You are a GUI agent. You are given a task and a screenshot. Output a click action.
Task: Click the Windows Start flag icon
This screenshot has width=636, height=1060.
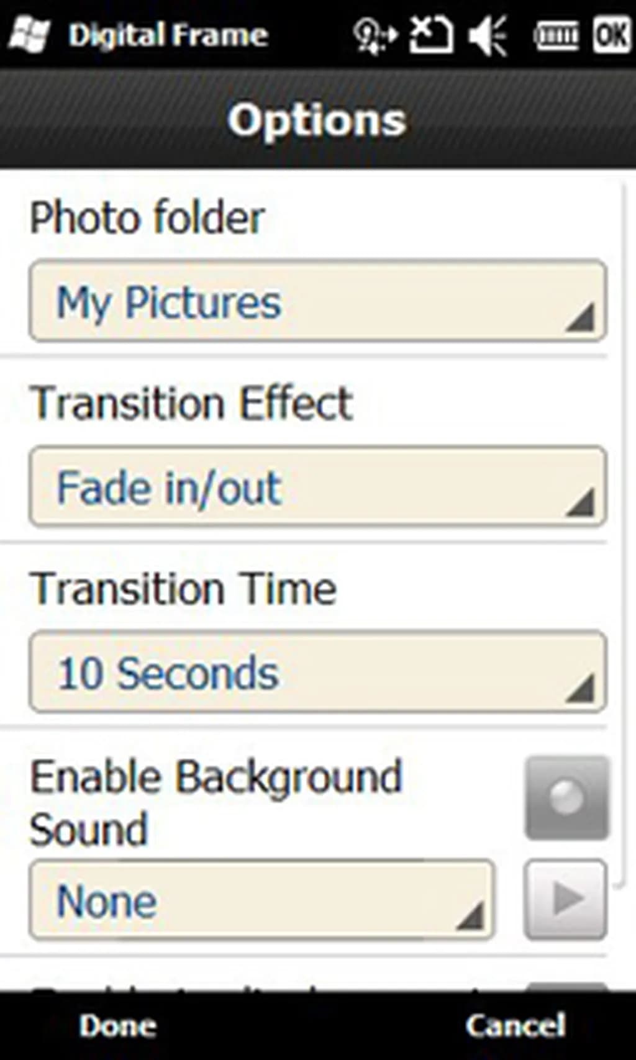tap(29, 34)
